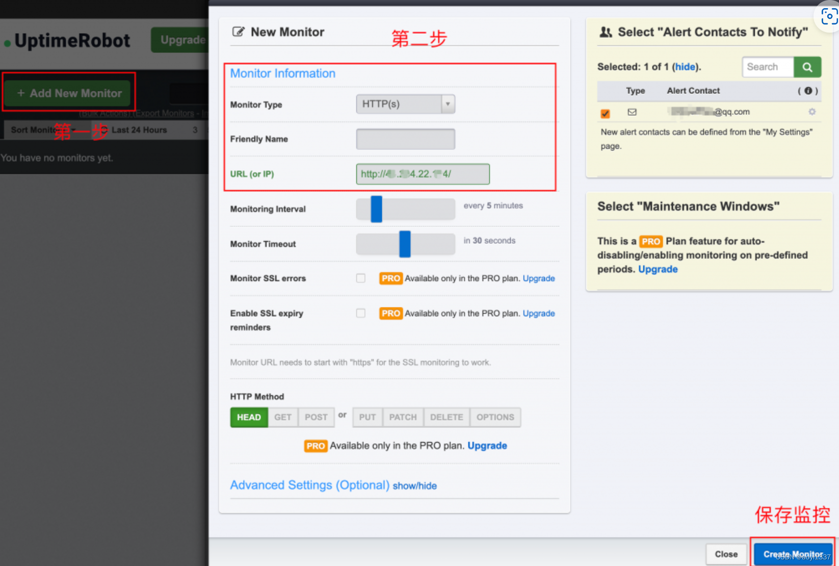Click the Alert Contact column header
The height and width of the screenshot is (566, 839).
coord(693,91)
